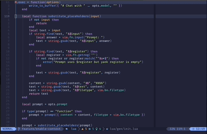Click the git branch icon in statusline
This screenshot has height=134, width=207.
pyautogui.click(x=19, y=129)
